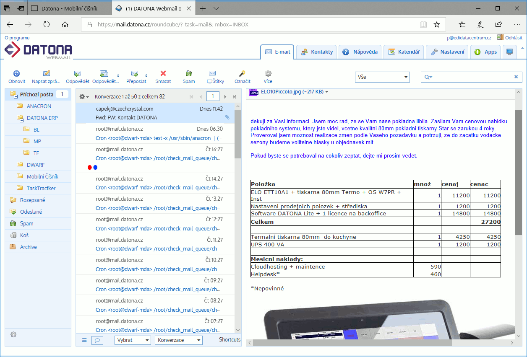Open a new browser tab
Screen dimensions: 527x357
[x=203, y=8]
